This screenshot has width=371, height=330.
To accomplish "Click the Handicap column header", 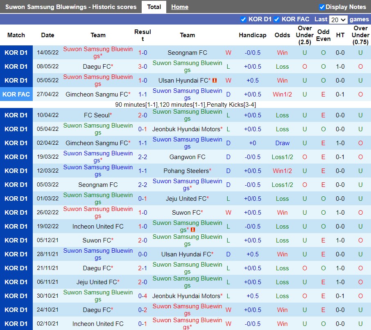I will (x=253, y=35).
